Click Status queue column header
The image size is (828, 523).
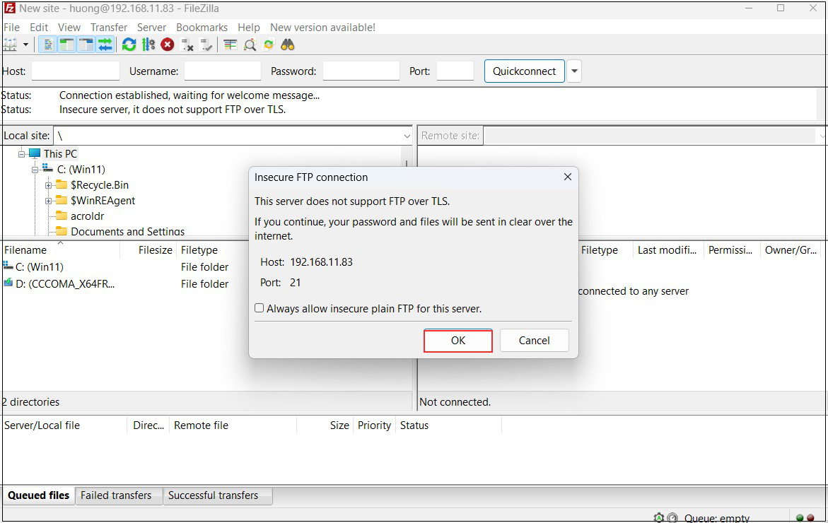pyautogui.click(x=448, y=425)
